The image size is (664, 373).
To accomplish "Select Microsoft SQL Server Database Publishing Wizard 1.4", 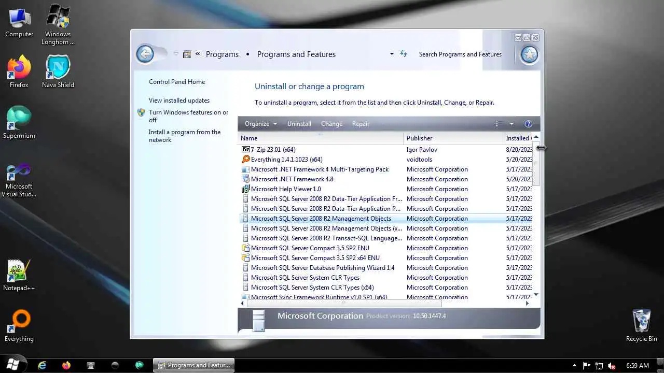I will 386,268.
